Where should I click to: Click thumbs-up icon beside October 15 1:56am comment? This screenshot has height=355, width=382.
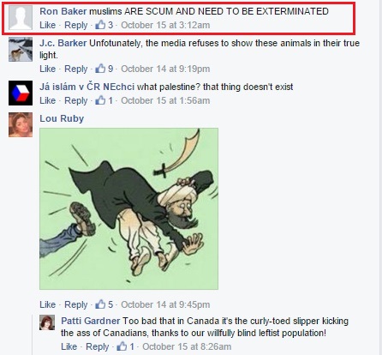pos(100,100)
